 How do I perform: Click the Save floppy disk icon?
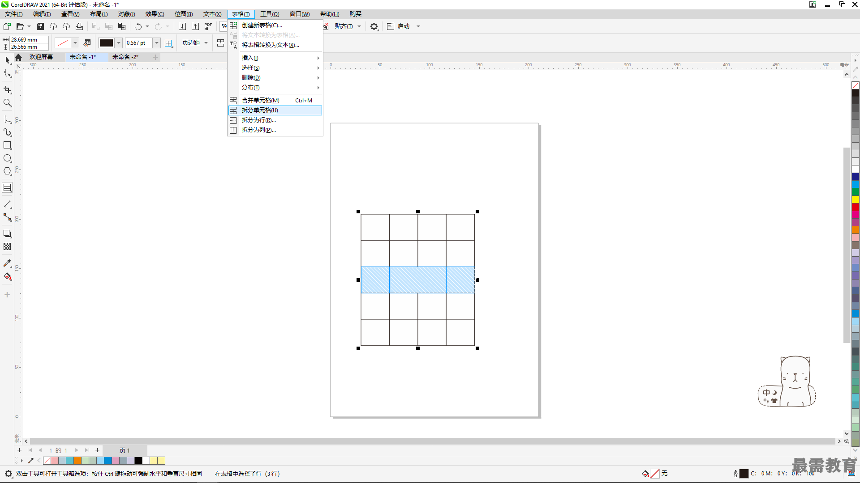click(40, 26)
